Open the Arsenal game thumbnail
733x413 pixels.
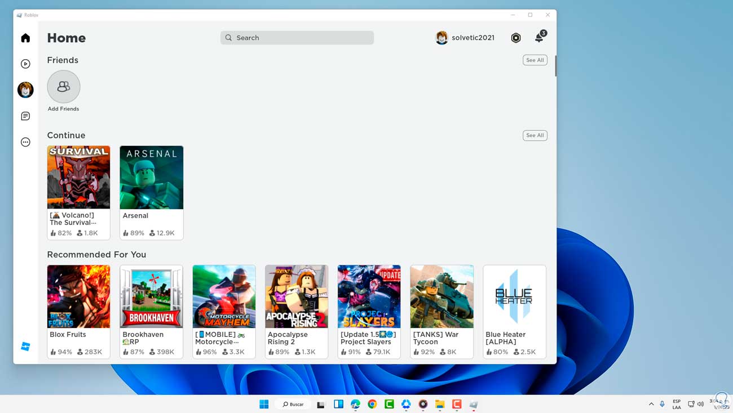coord(151,177)
